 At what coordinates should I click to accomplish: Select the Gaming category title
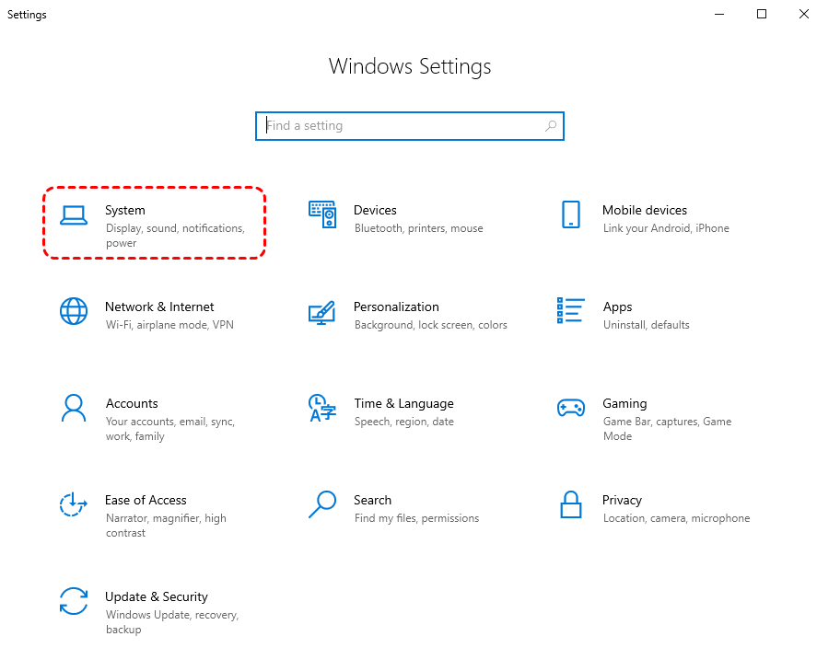pos(624,403)
